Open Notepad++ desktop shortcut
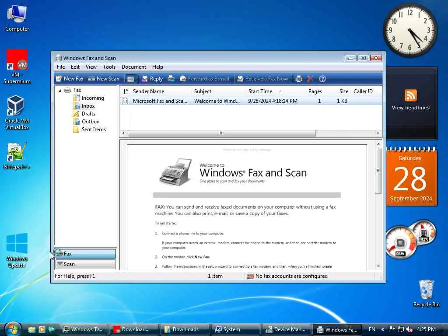Screen dimensions: 448x336 click(x=17, y=156)
